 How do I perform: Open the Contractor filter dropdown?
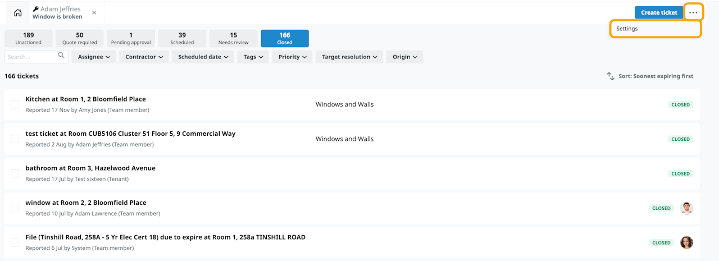coord(144,57)
